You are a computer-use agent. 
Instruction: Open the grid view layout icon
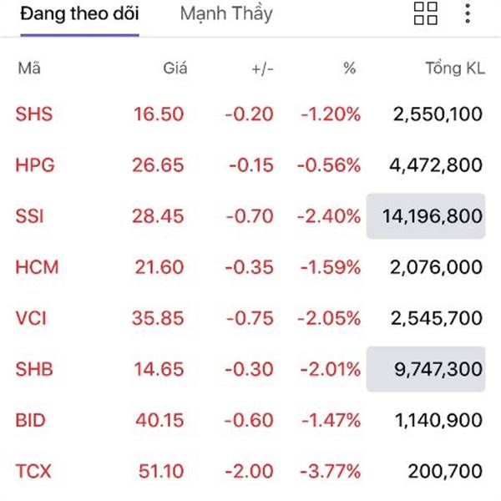pyautogui.click(x=426, y=13)
